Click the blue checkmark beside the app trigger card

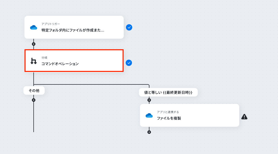tap(129, 27)
